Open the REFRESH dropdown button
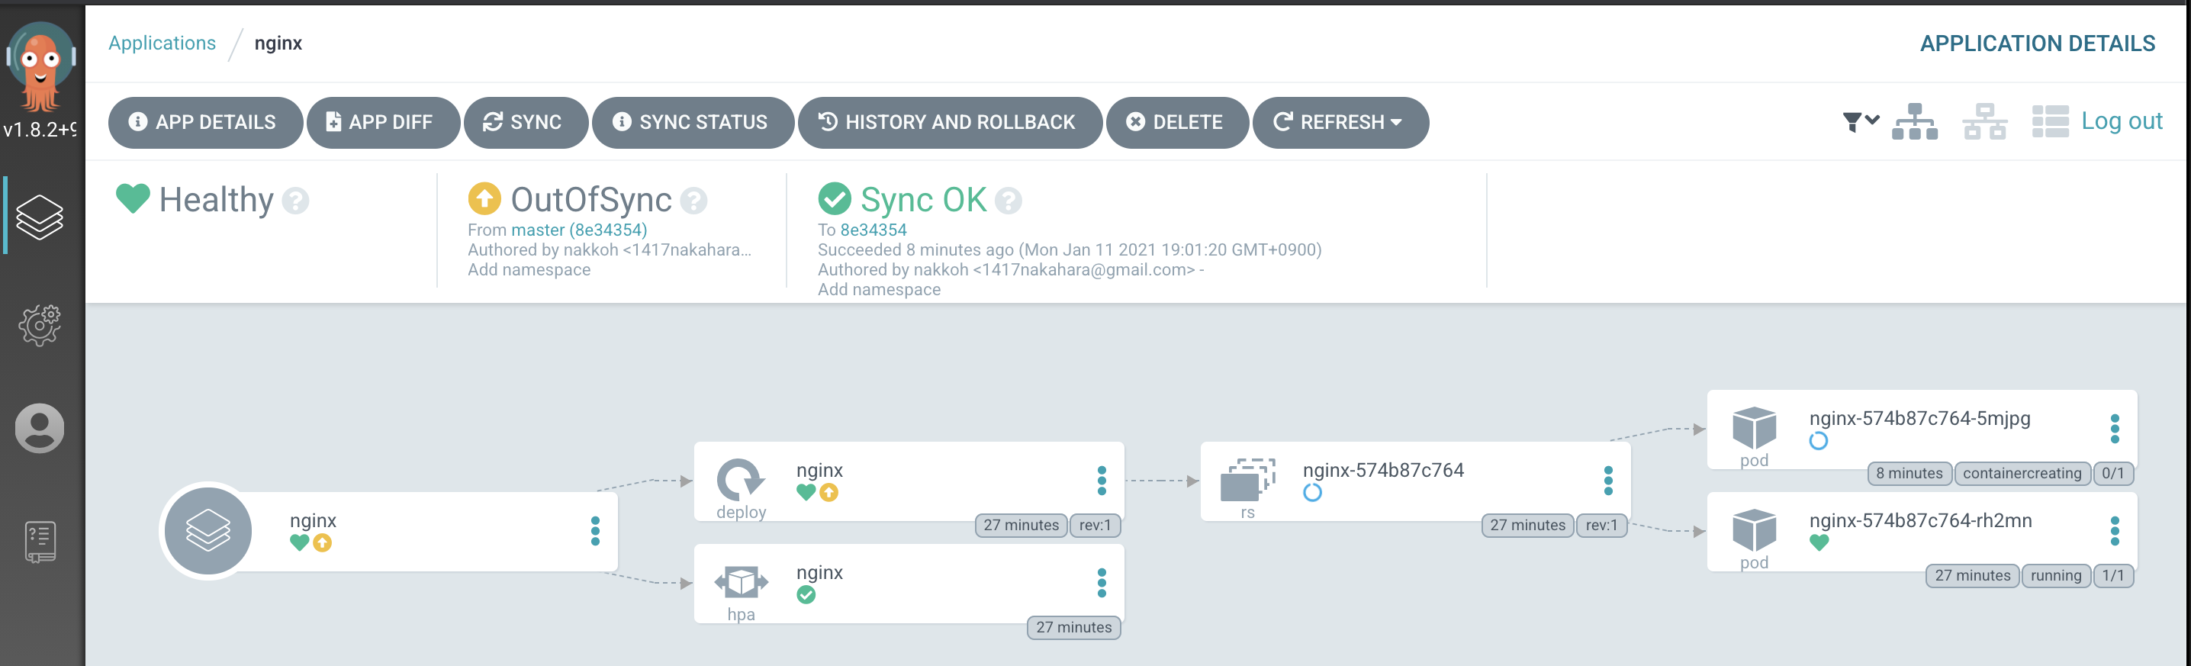This screenshot has height=666, width=2191. [x=1340, y=123]
